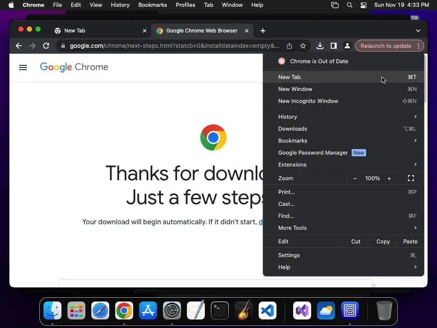
Task: Expand the More Tools submenu
Action: pos(344,228)
